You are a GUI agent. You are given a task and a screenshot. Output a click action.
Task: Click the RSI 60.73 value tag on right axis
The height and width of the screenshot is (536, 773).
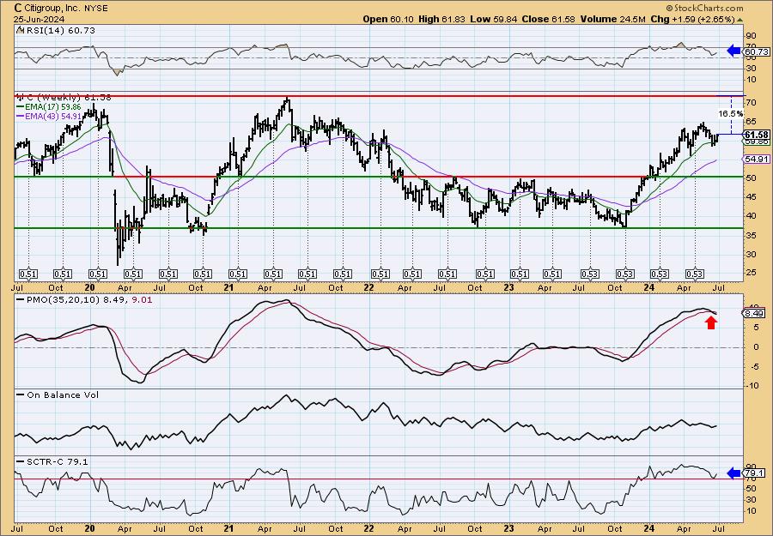(x=757, y=51)
